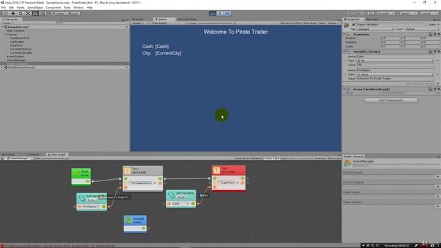Expand the DontDestroyOnLoad scene
441x248 pixels.
click(x=2, y=68)
